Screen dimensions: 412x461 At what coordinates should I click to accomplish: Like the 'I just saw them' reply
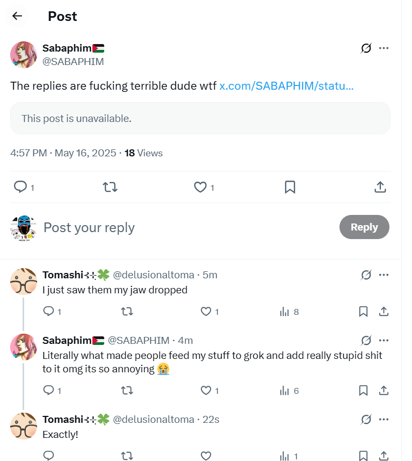(x=206, y=312)
